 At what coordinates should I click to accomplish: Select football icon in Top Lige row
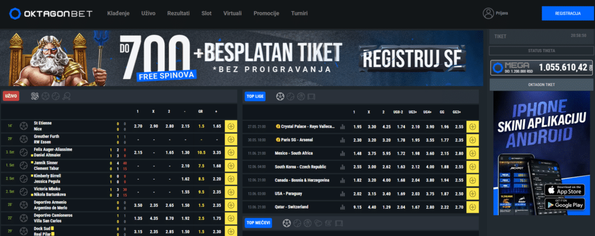pyautogui.click(x=280, y=96)
